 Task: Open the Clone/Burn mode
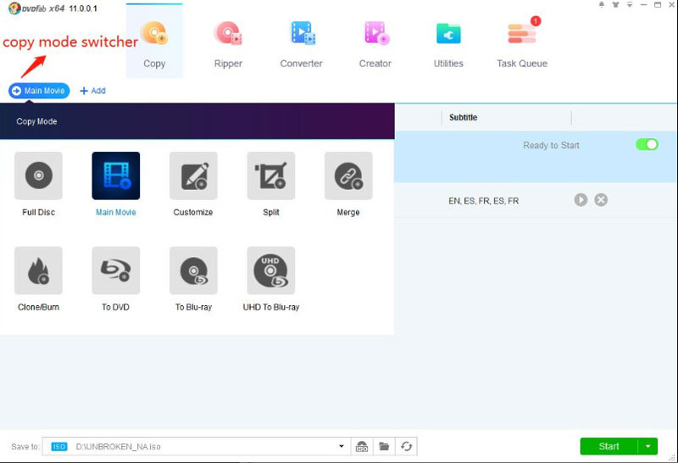coord(38,271)
